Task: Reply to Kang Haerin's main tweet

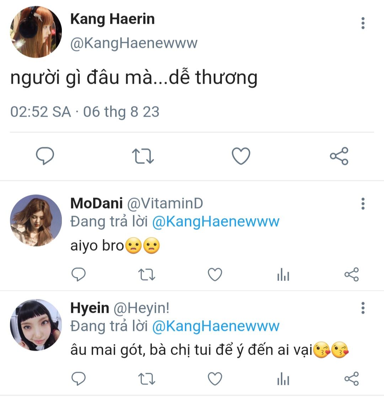Action: tap(45, 156)
